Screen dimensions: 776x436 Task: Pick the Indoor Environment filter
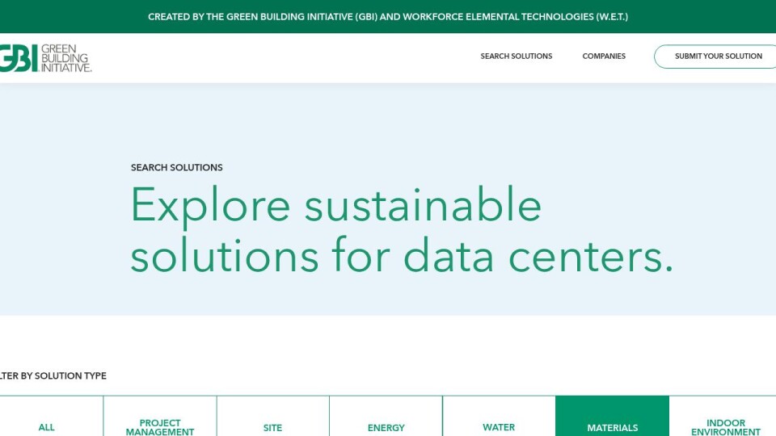click(725, 426)
